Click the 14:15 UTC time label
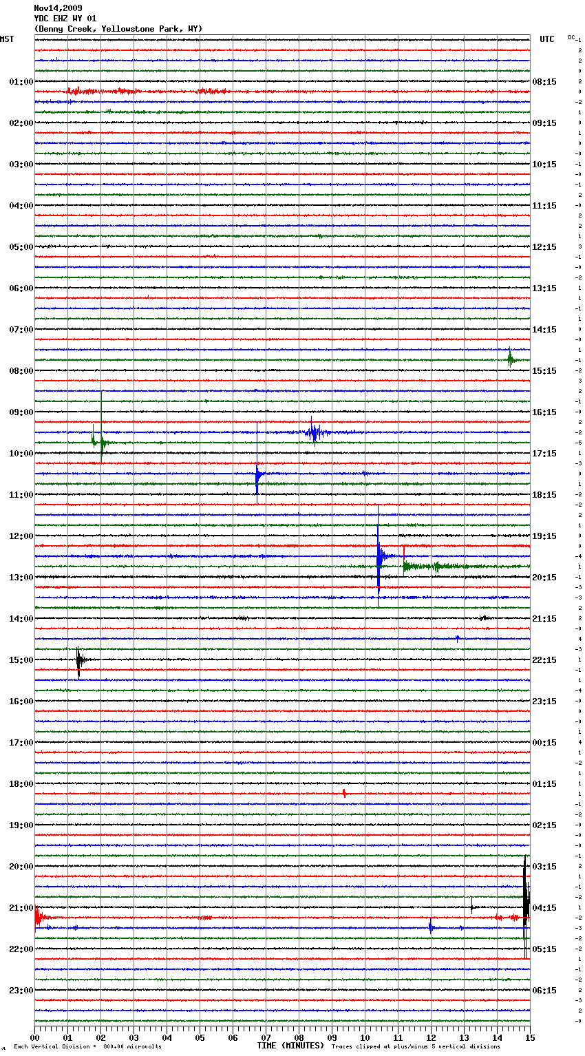The height and width of the screenshot is (1056, 585). coord(544,330)
